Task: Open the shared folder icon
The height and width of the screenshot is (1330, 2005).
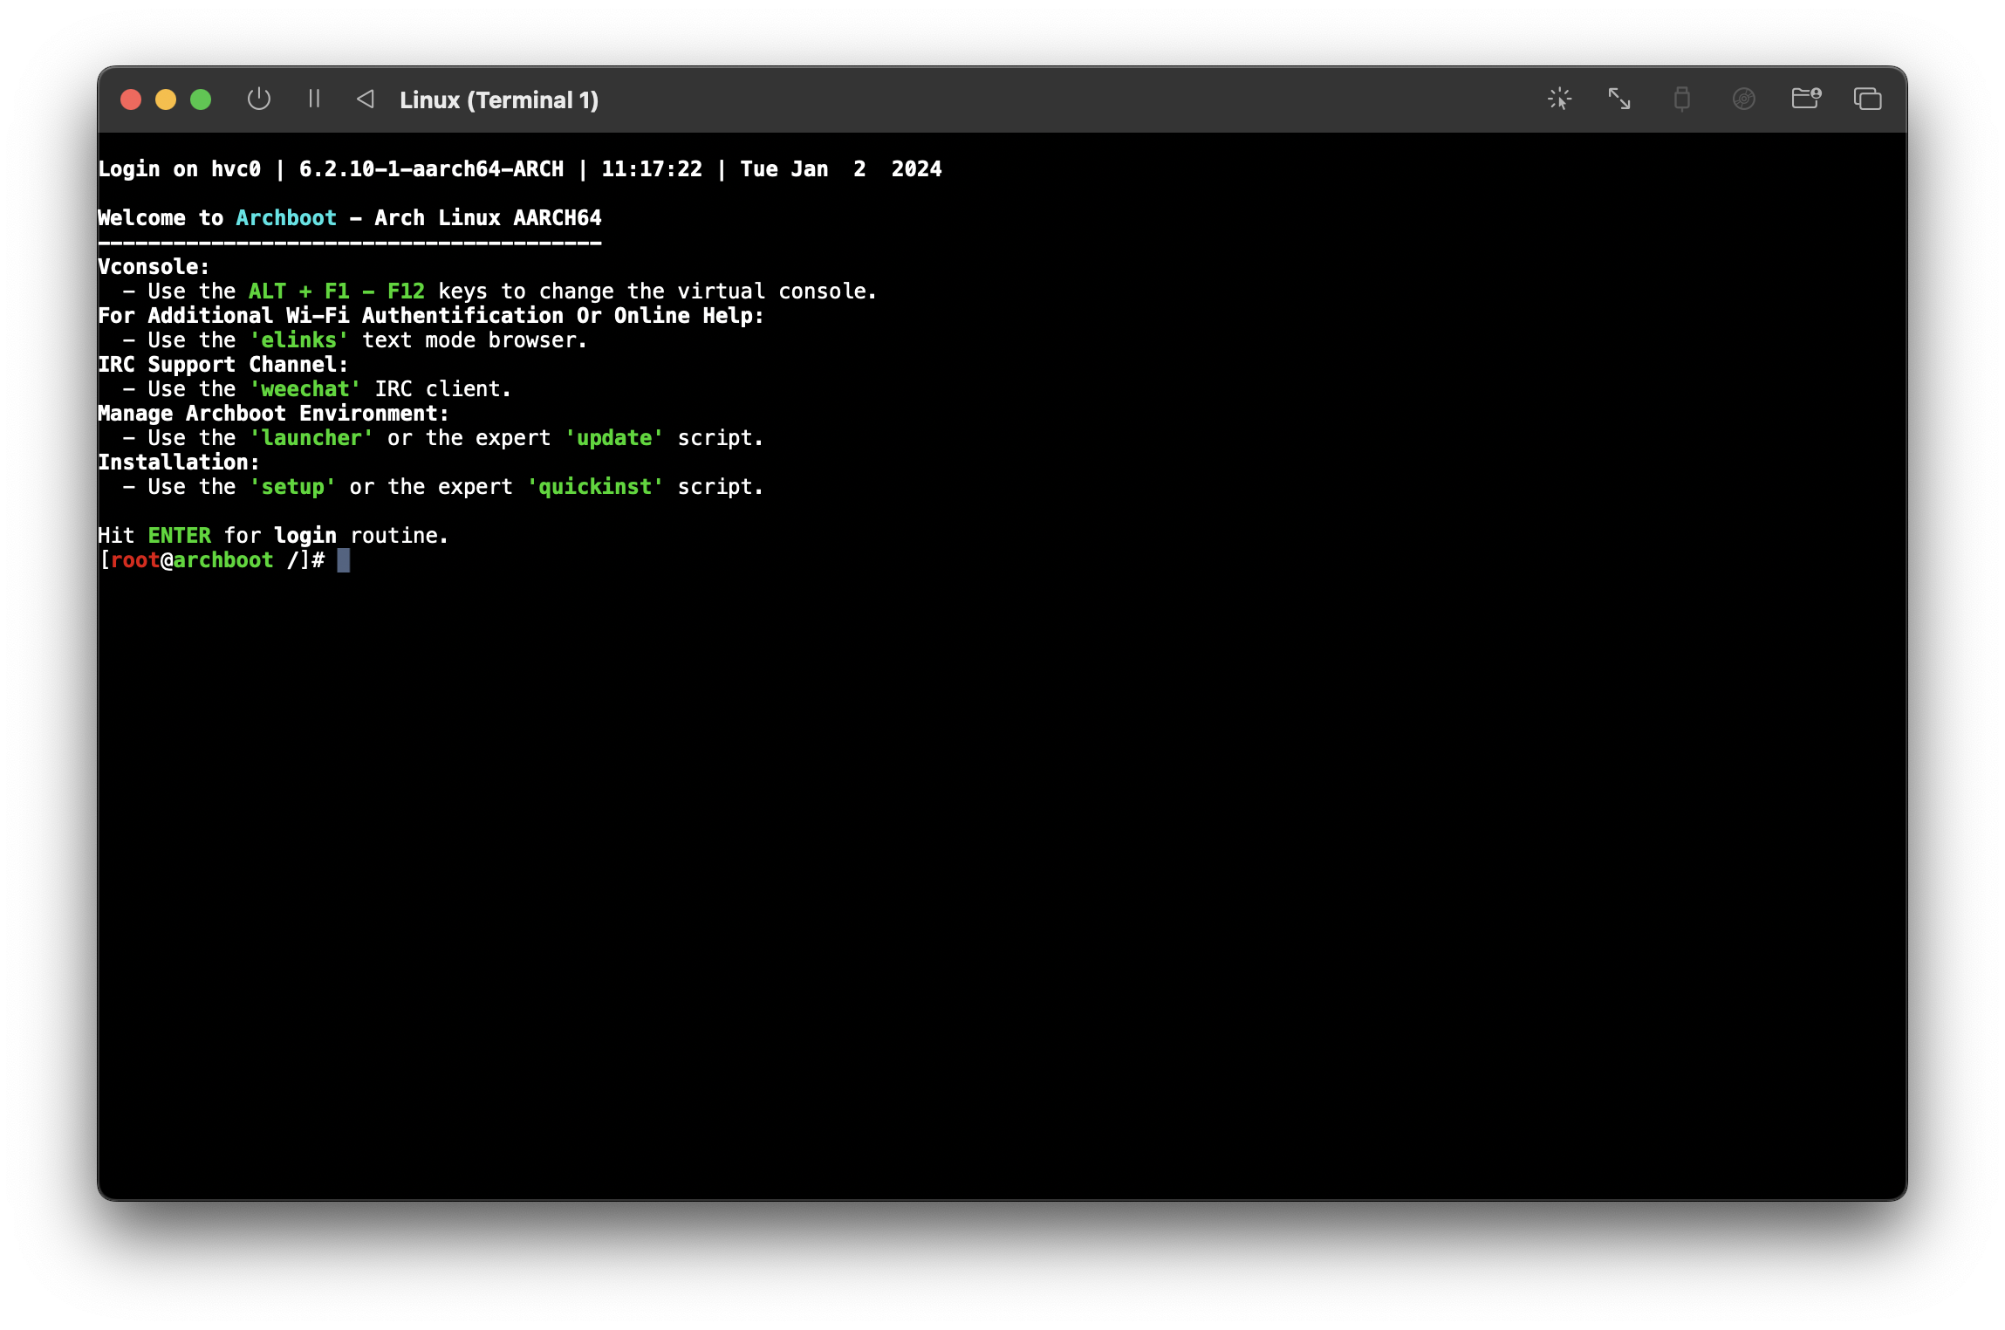Action: point(1805,99)
